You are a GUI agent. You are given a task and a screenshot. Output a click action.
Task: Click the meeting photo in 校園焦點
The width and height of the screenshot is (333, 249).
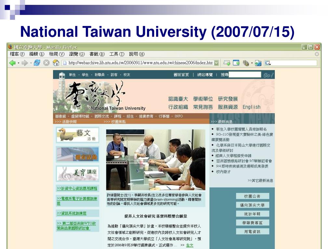[156, 160]
